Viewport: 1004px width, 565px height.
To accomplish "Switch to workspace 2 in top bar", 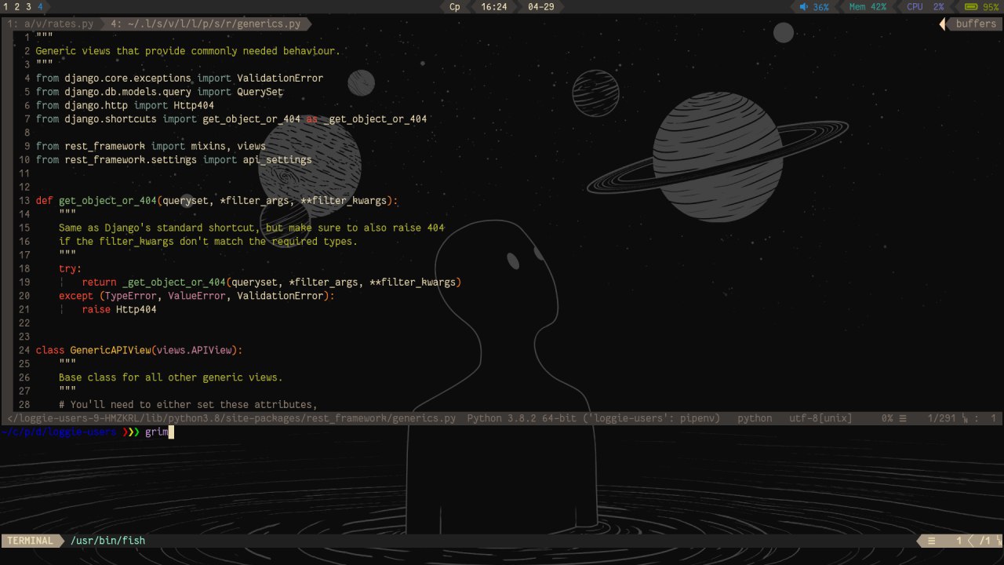I will pyautogui.click(x=16, y=7).
